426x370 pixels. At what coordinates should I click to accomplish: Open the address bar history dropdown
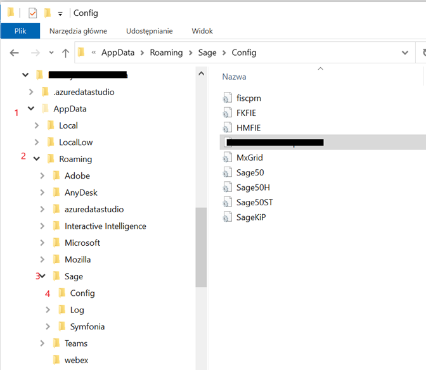tap(405, 53)
